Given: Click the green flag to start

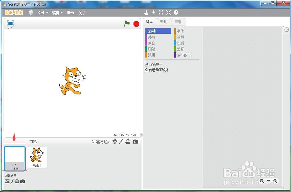Looking at the screenshot, I should (x=127, y=24).
